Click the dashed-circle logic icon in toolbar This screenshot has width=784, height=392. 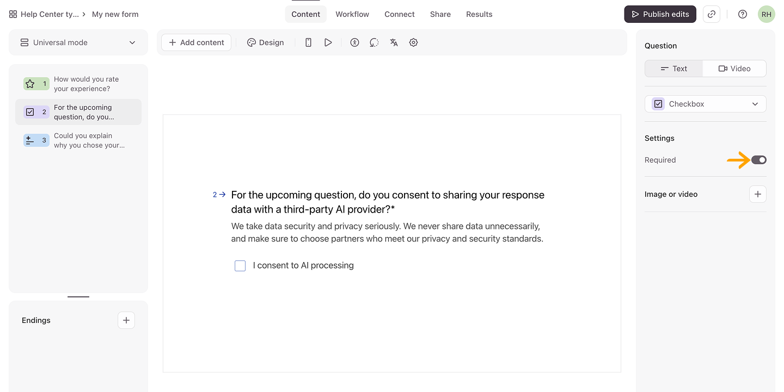point(374,42)
